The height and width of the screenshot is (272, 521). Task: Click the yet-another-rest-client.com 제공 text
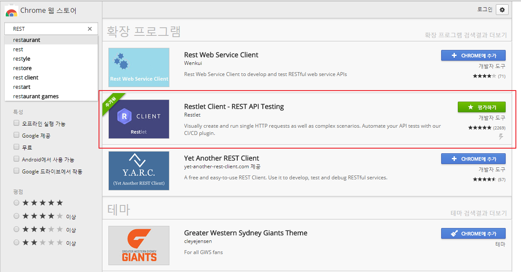coord(222,167)
